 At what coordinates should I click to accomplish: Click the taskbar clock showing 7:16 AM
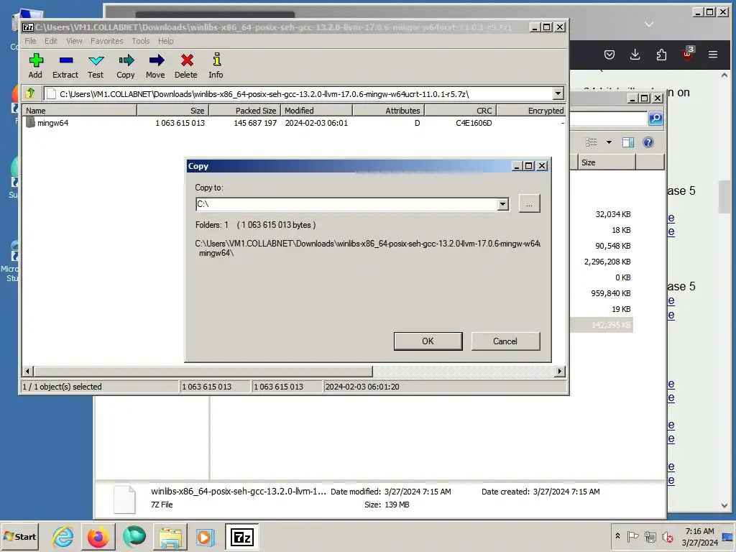tap(699, 536)
